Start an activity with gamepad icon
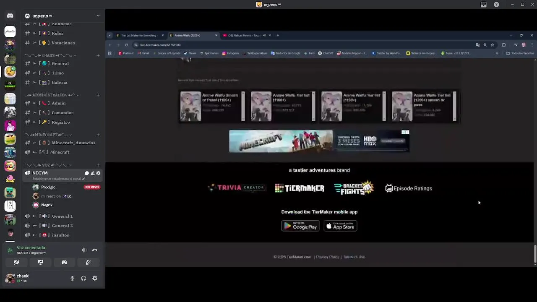The height and width of the screenshot is (302, 537). click(64, 262)
